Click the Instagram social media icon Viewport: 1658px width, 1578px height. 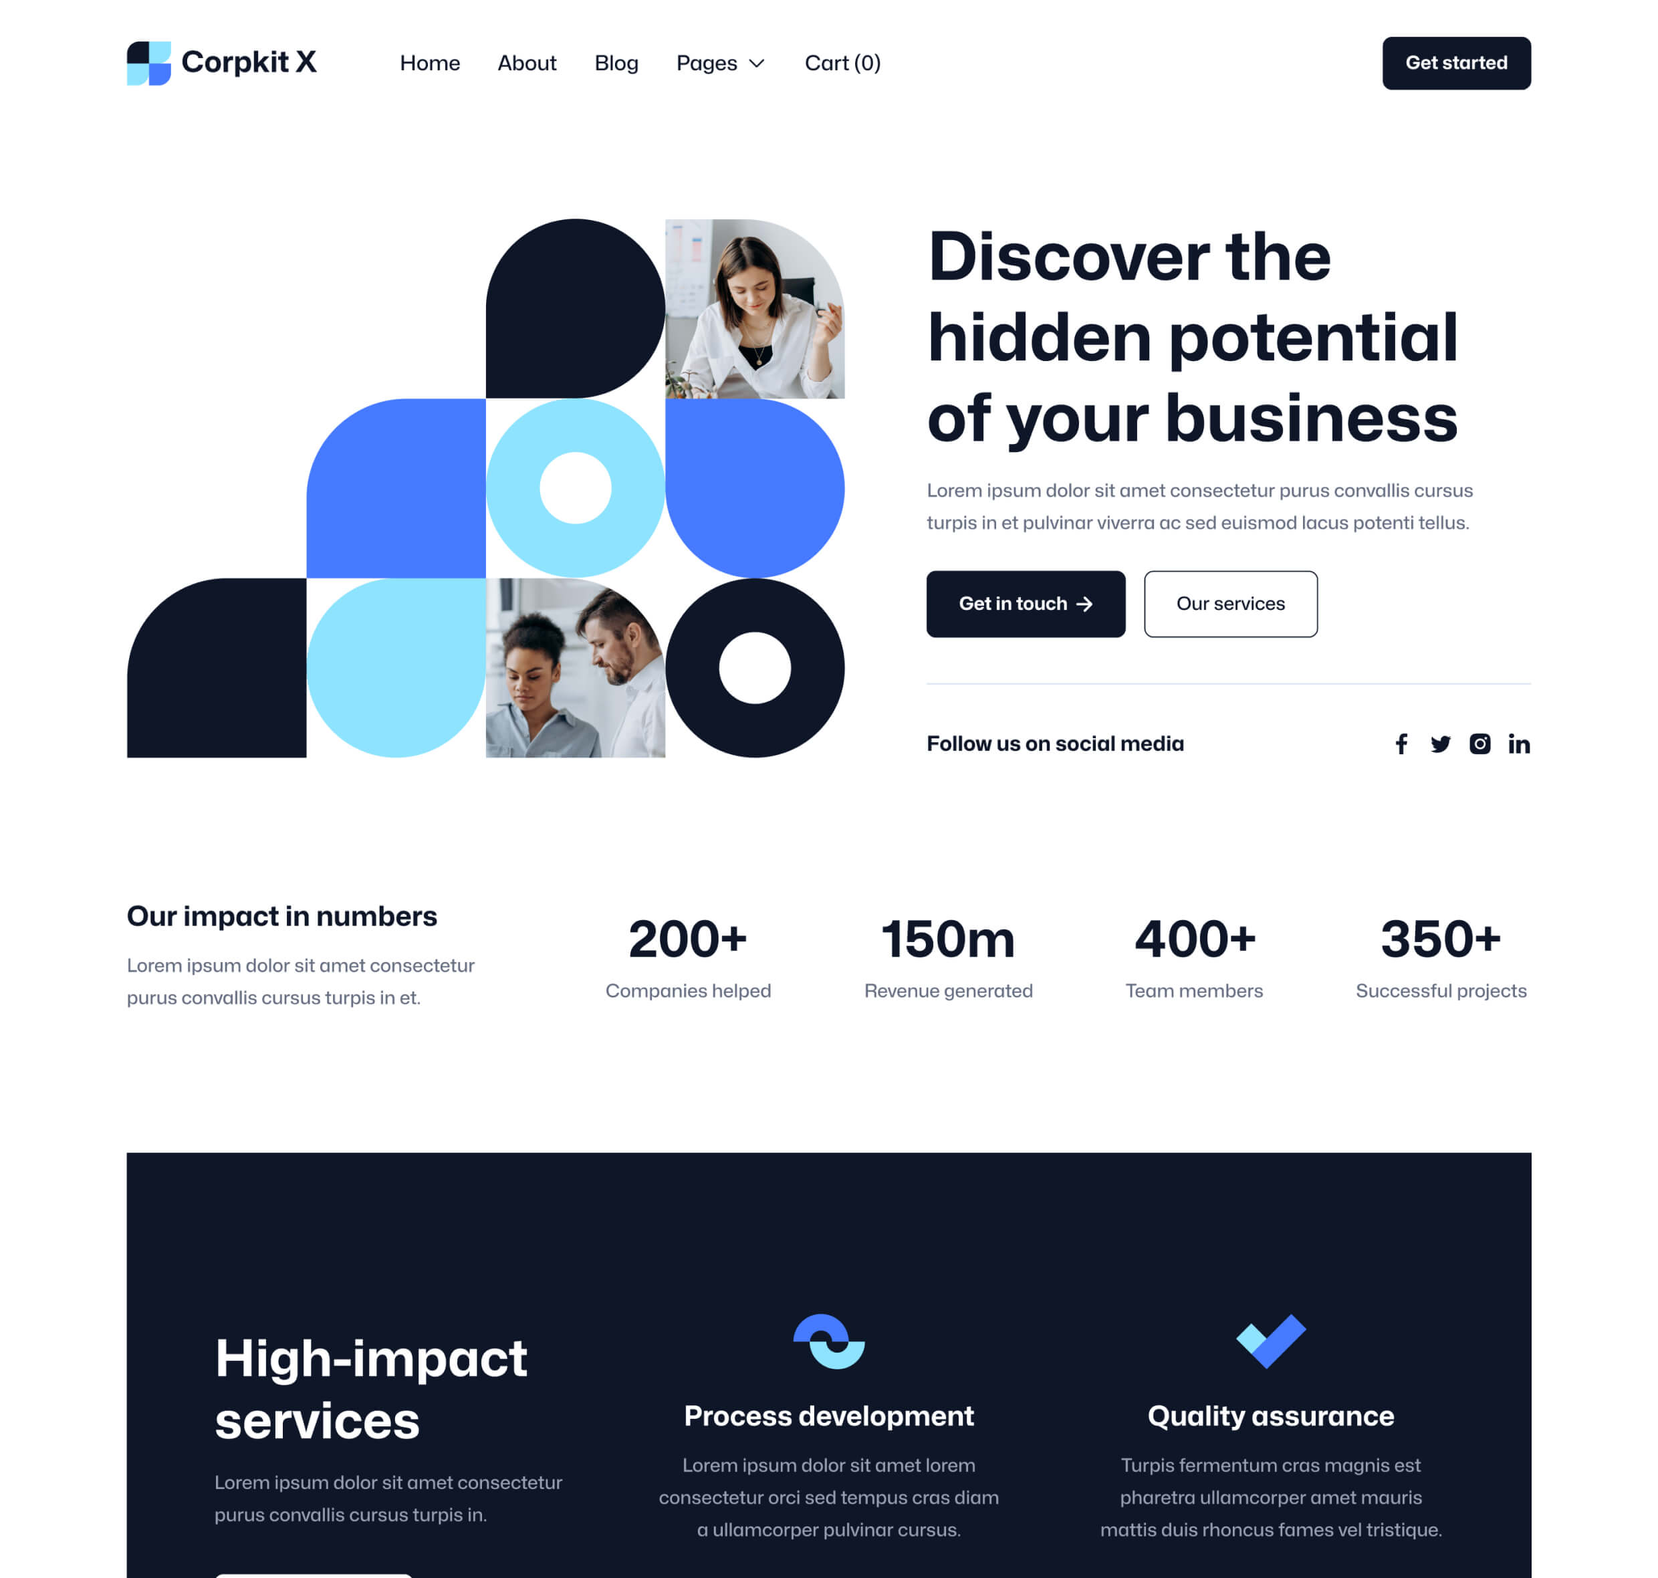click(x=1479, y=743)
